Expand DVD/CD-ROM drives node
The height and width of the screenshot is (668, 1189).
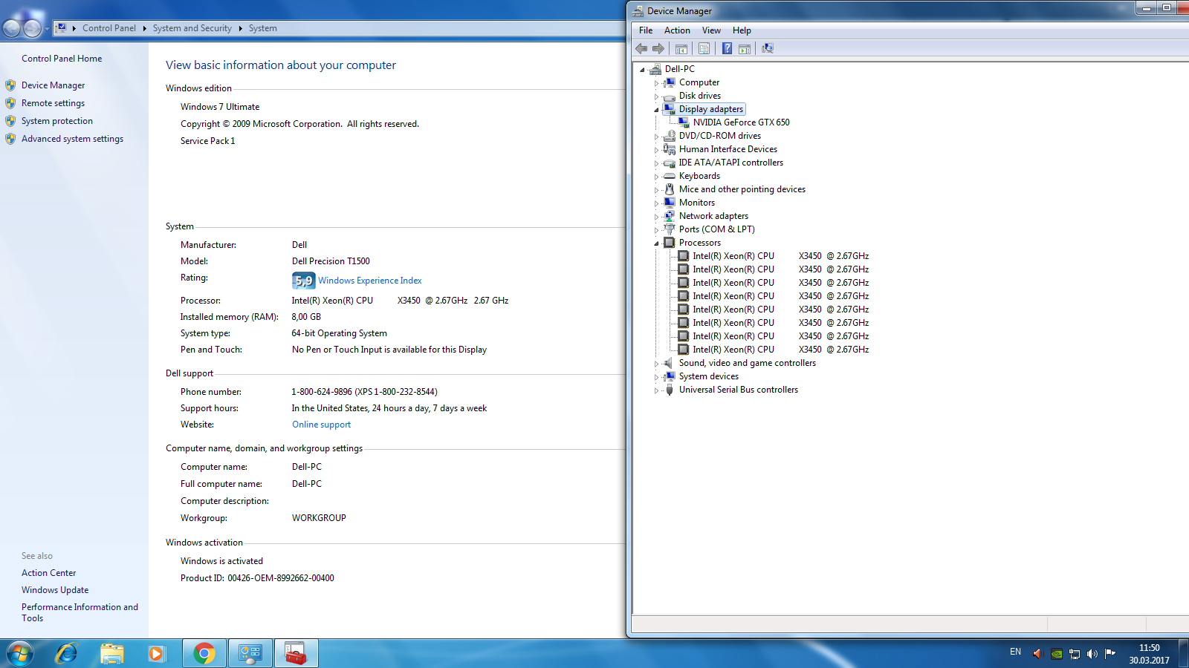pos(656,137)
